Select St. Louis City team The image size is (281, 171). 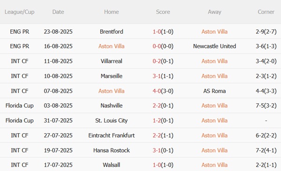[111, 121]
